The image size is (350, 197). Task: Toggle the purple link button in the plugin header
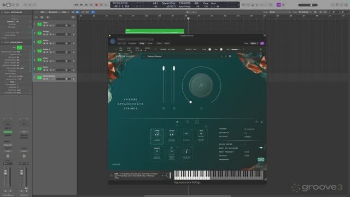point(262,43)
